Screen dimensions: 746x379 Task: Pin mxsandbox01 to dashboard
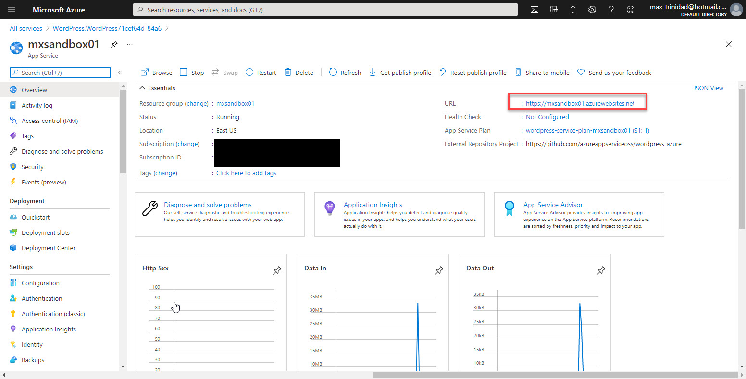114,44
